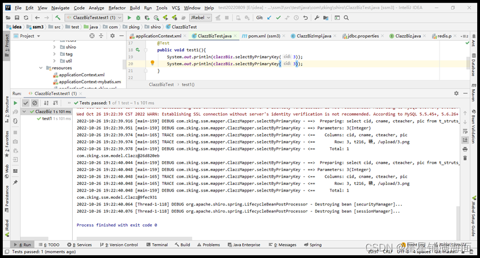Click the Open file toolbar icon
The height and width of the screenshot is (258, 480).
(x=8, y=18)
